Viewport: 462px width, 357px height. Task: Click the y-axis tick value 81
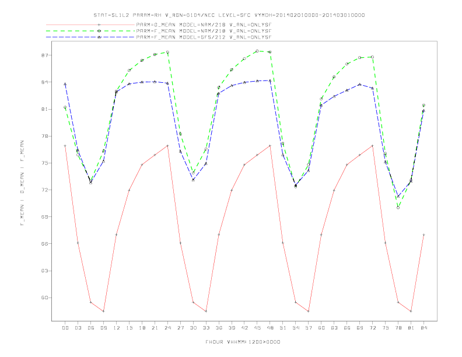tap(44, 109)
